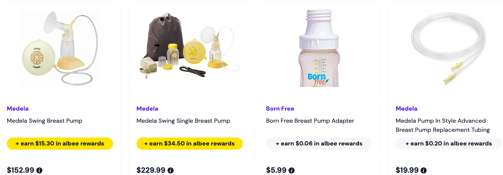Open Medela Swing Breast Pump title link
This screenshot has width=503, height=175.
pyautogui.click(x=45, y=121)
